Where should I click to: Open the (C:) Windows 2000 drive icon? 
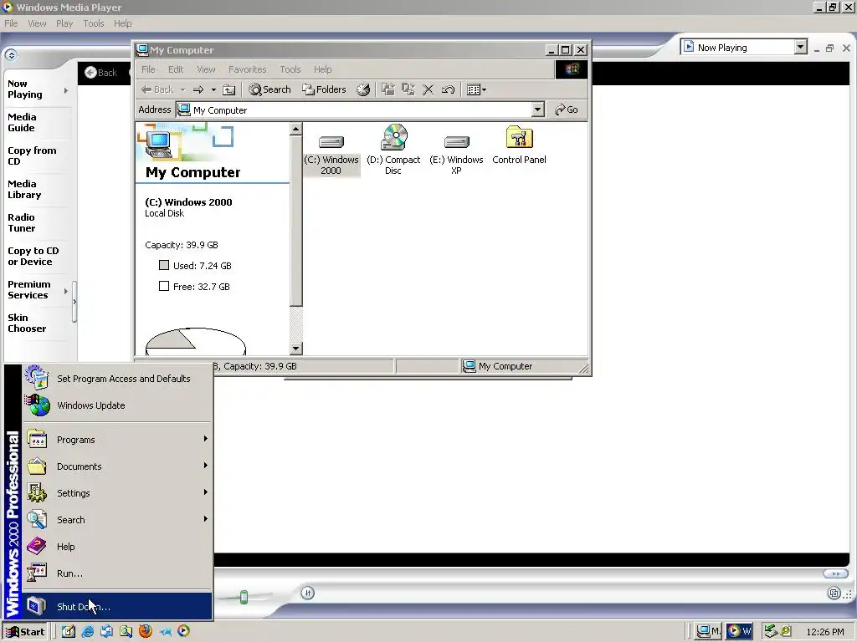[x=331, y=141]
